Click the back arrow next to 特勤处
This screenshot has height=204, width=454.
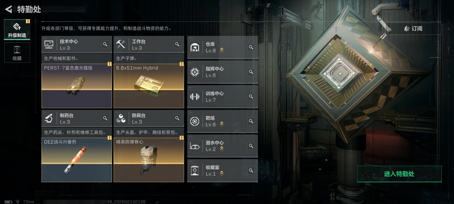pyautogui.click(x=9, y=9)
